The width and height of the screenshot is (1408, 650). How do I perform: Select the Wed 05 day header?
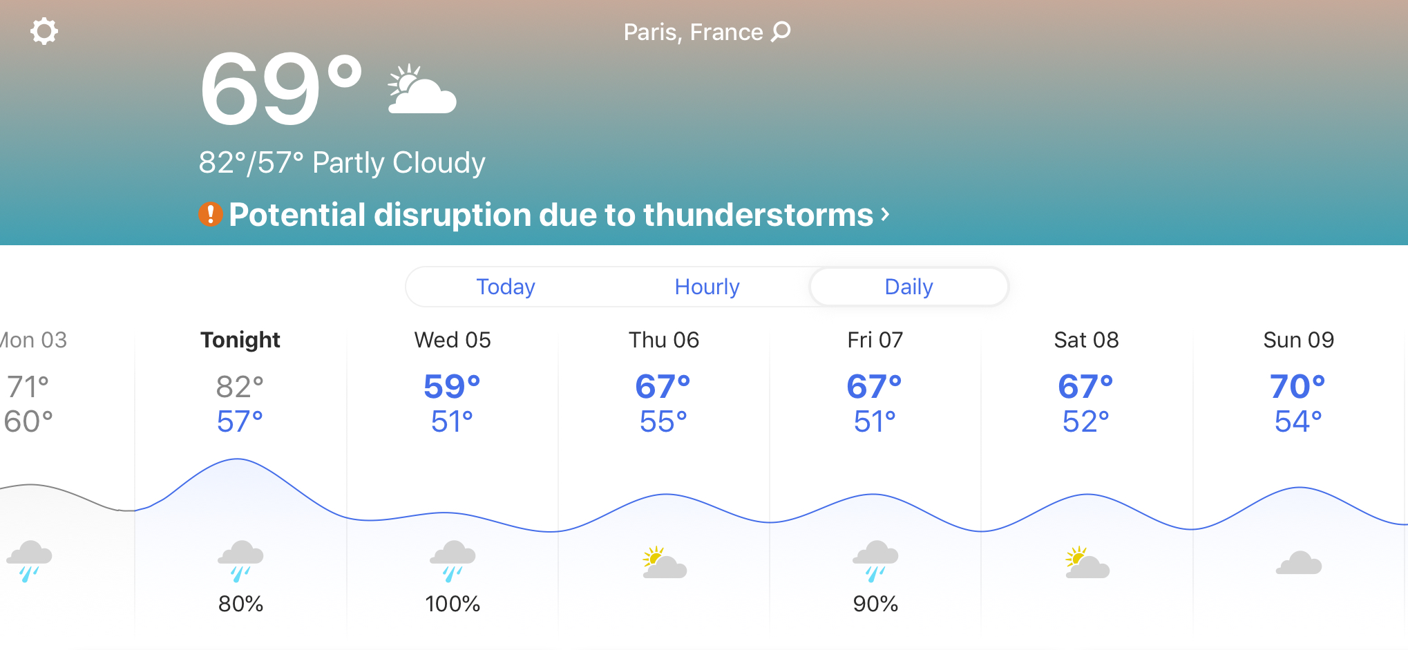click(453, 340)
